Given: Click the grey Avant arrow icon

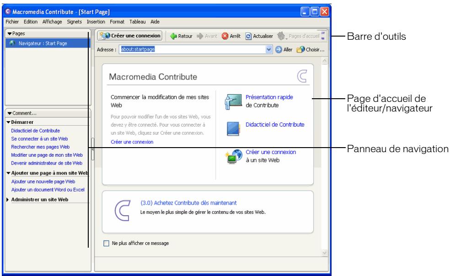Looking at the screenshot, I should point(200,36).
